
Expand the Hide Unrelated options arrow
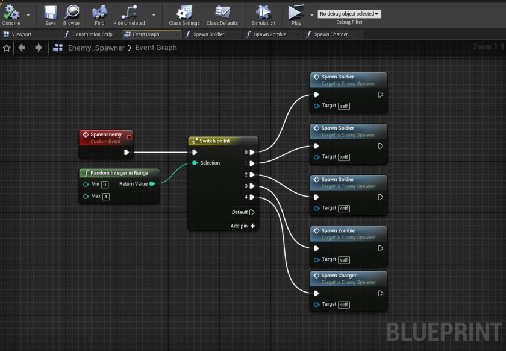click(154, 14)
